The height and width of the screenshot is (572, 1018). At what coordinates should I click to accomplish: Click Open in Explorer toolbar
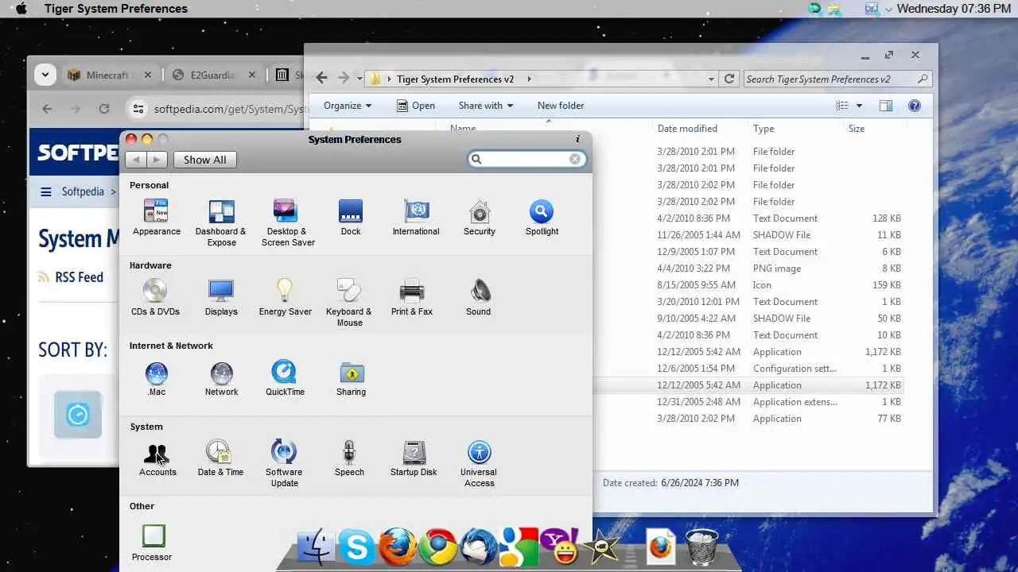[x=416, y=106]
